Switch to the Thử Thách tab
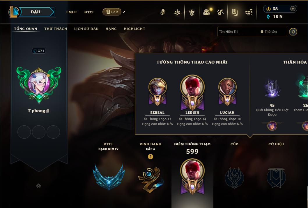The height and width of the screenshot is (208, 308). [56, 29]
